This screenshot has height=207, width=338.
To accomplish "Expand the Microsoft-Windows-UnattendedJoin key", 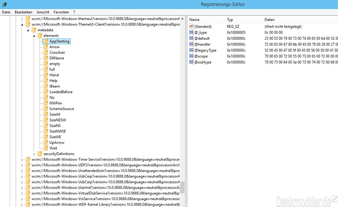I will pyautogui.click(x=22, y=171).
